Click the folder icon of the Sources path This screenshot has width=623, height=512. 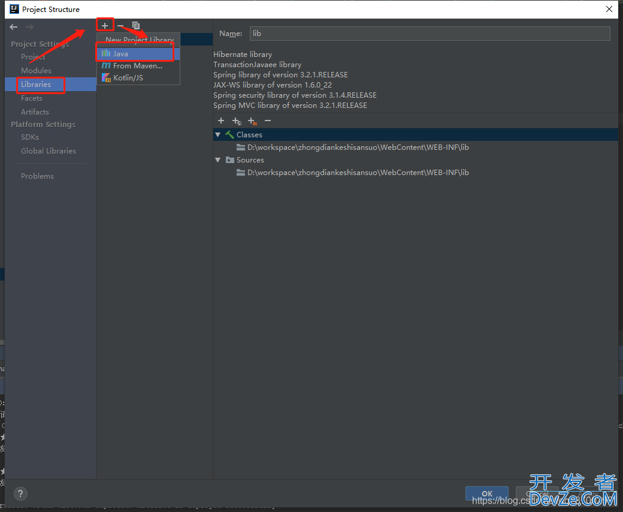pos(241,173)
